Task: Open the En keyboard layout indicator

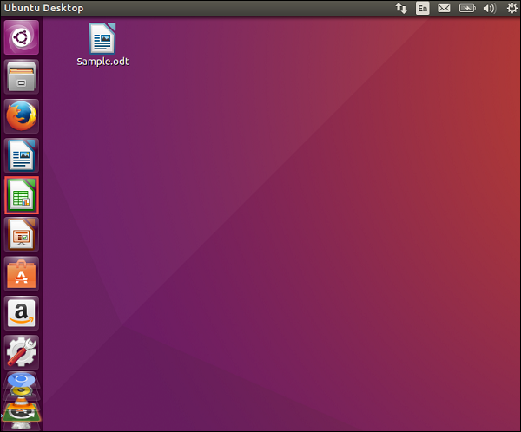Action: [422, 9]
